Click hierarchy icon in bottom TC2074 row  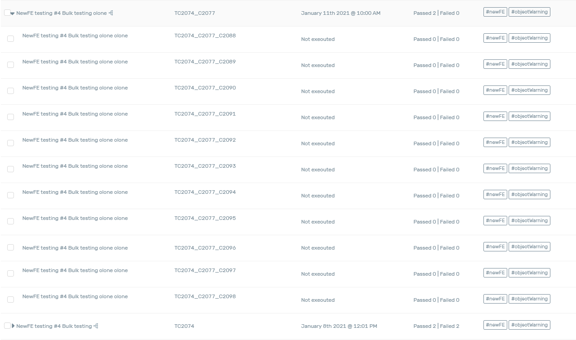tap(96, 326)
